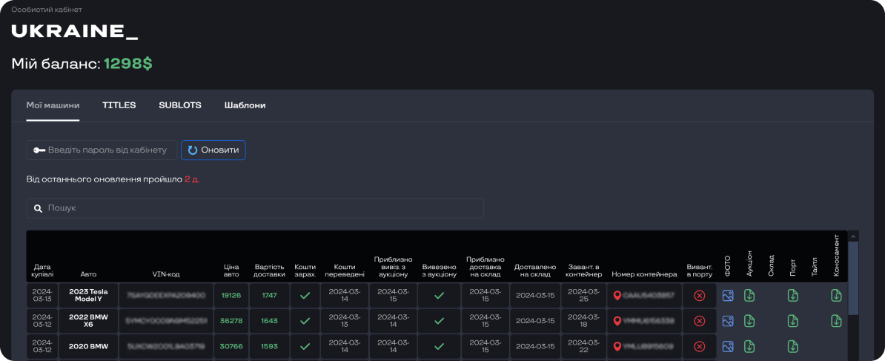The image size is (885, 361).
Task: Download bill of lading for Tesla Model Y
Action: [836, 296]
